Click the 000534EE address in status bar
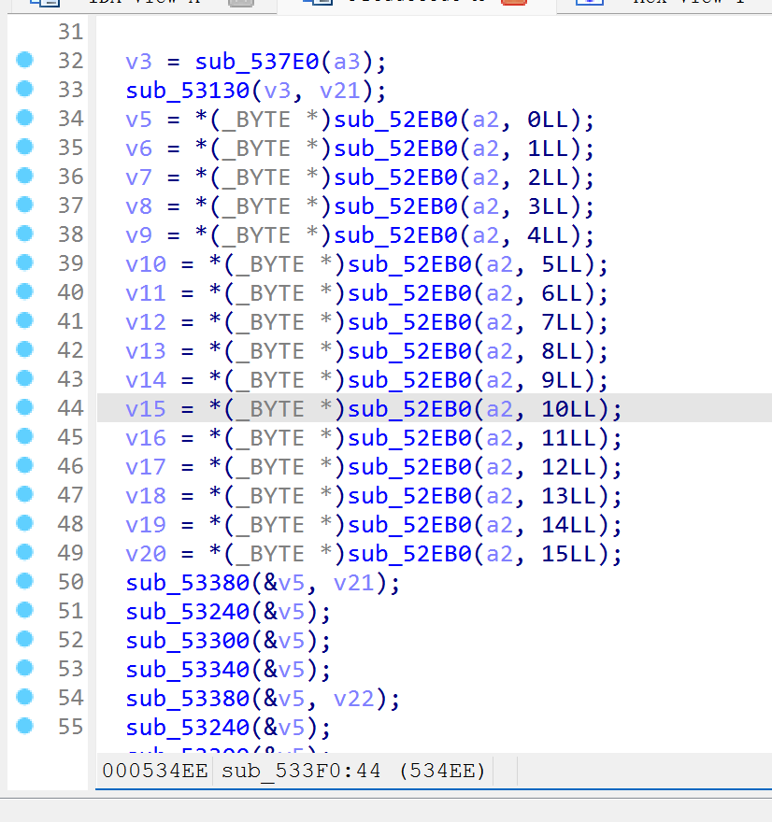The width and height of the screenshot is (772, 822). (155, 771)
